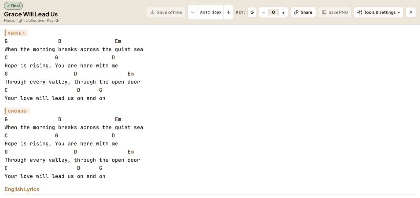Select the VERSE 1 section label
The image size is (420, 198).
16,33
